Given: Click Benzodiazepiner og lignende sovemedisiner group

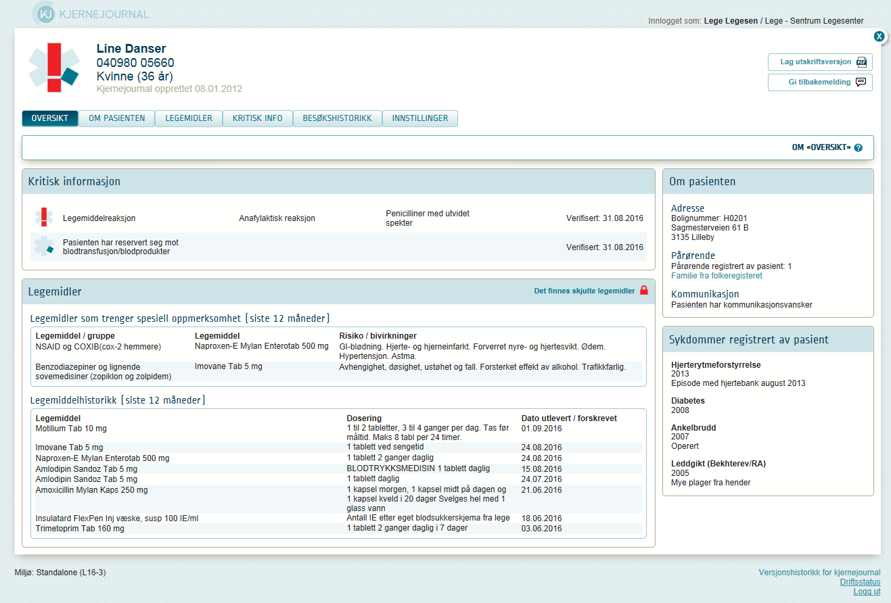Looking at the screenshot, I should 104,371.
